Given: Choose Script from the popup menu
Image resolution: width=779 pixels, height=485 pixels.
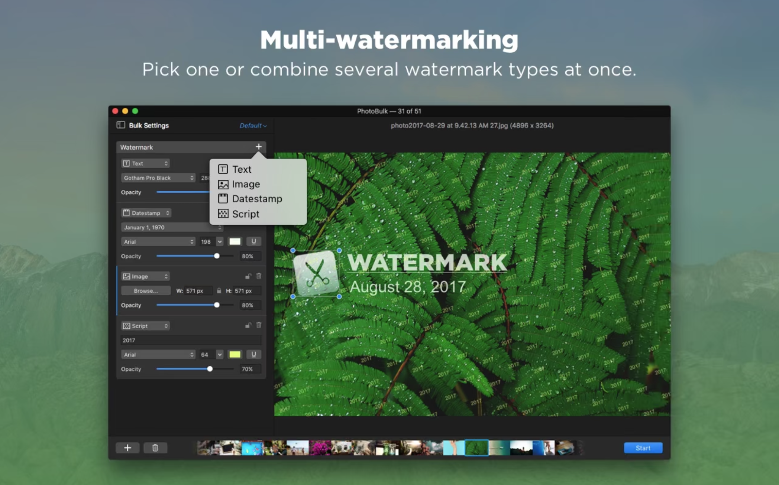Looking at the screenshot, I should 245,214.
